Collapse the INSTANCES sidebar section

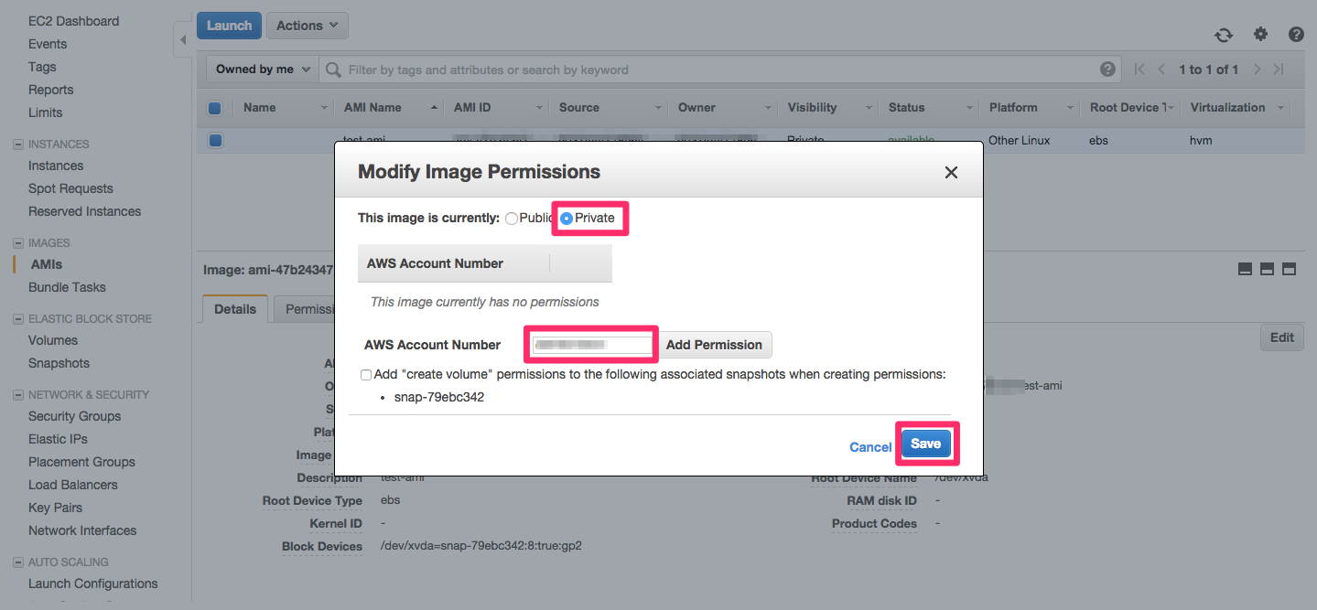coord(17,144)
